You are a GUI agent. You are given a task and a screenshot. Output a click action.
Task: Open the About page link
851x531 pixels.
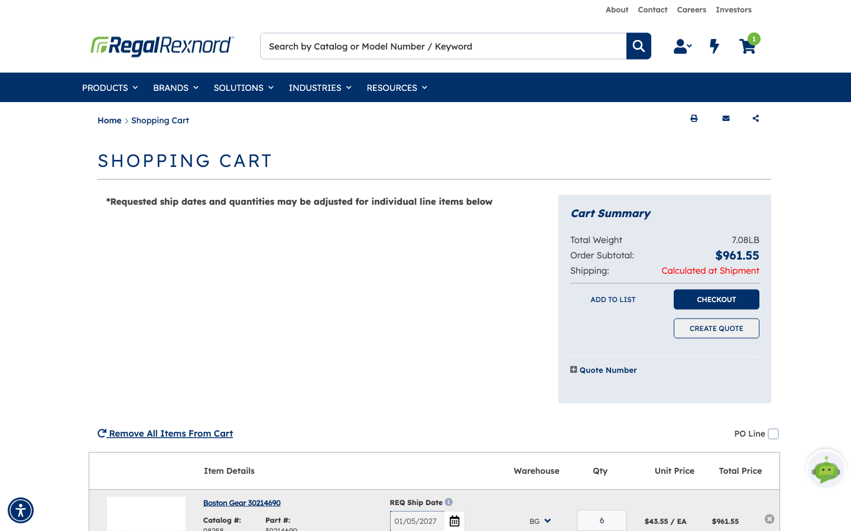617,9
